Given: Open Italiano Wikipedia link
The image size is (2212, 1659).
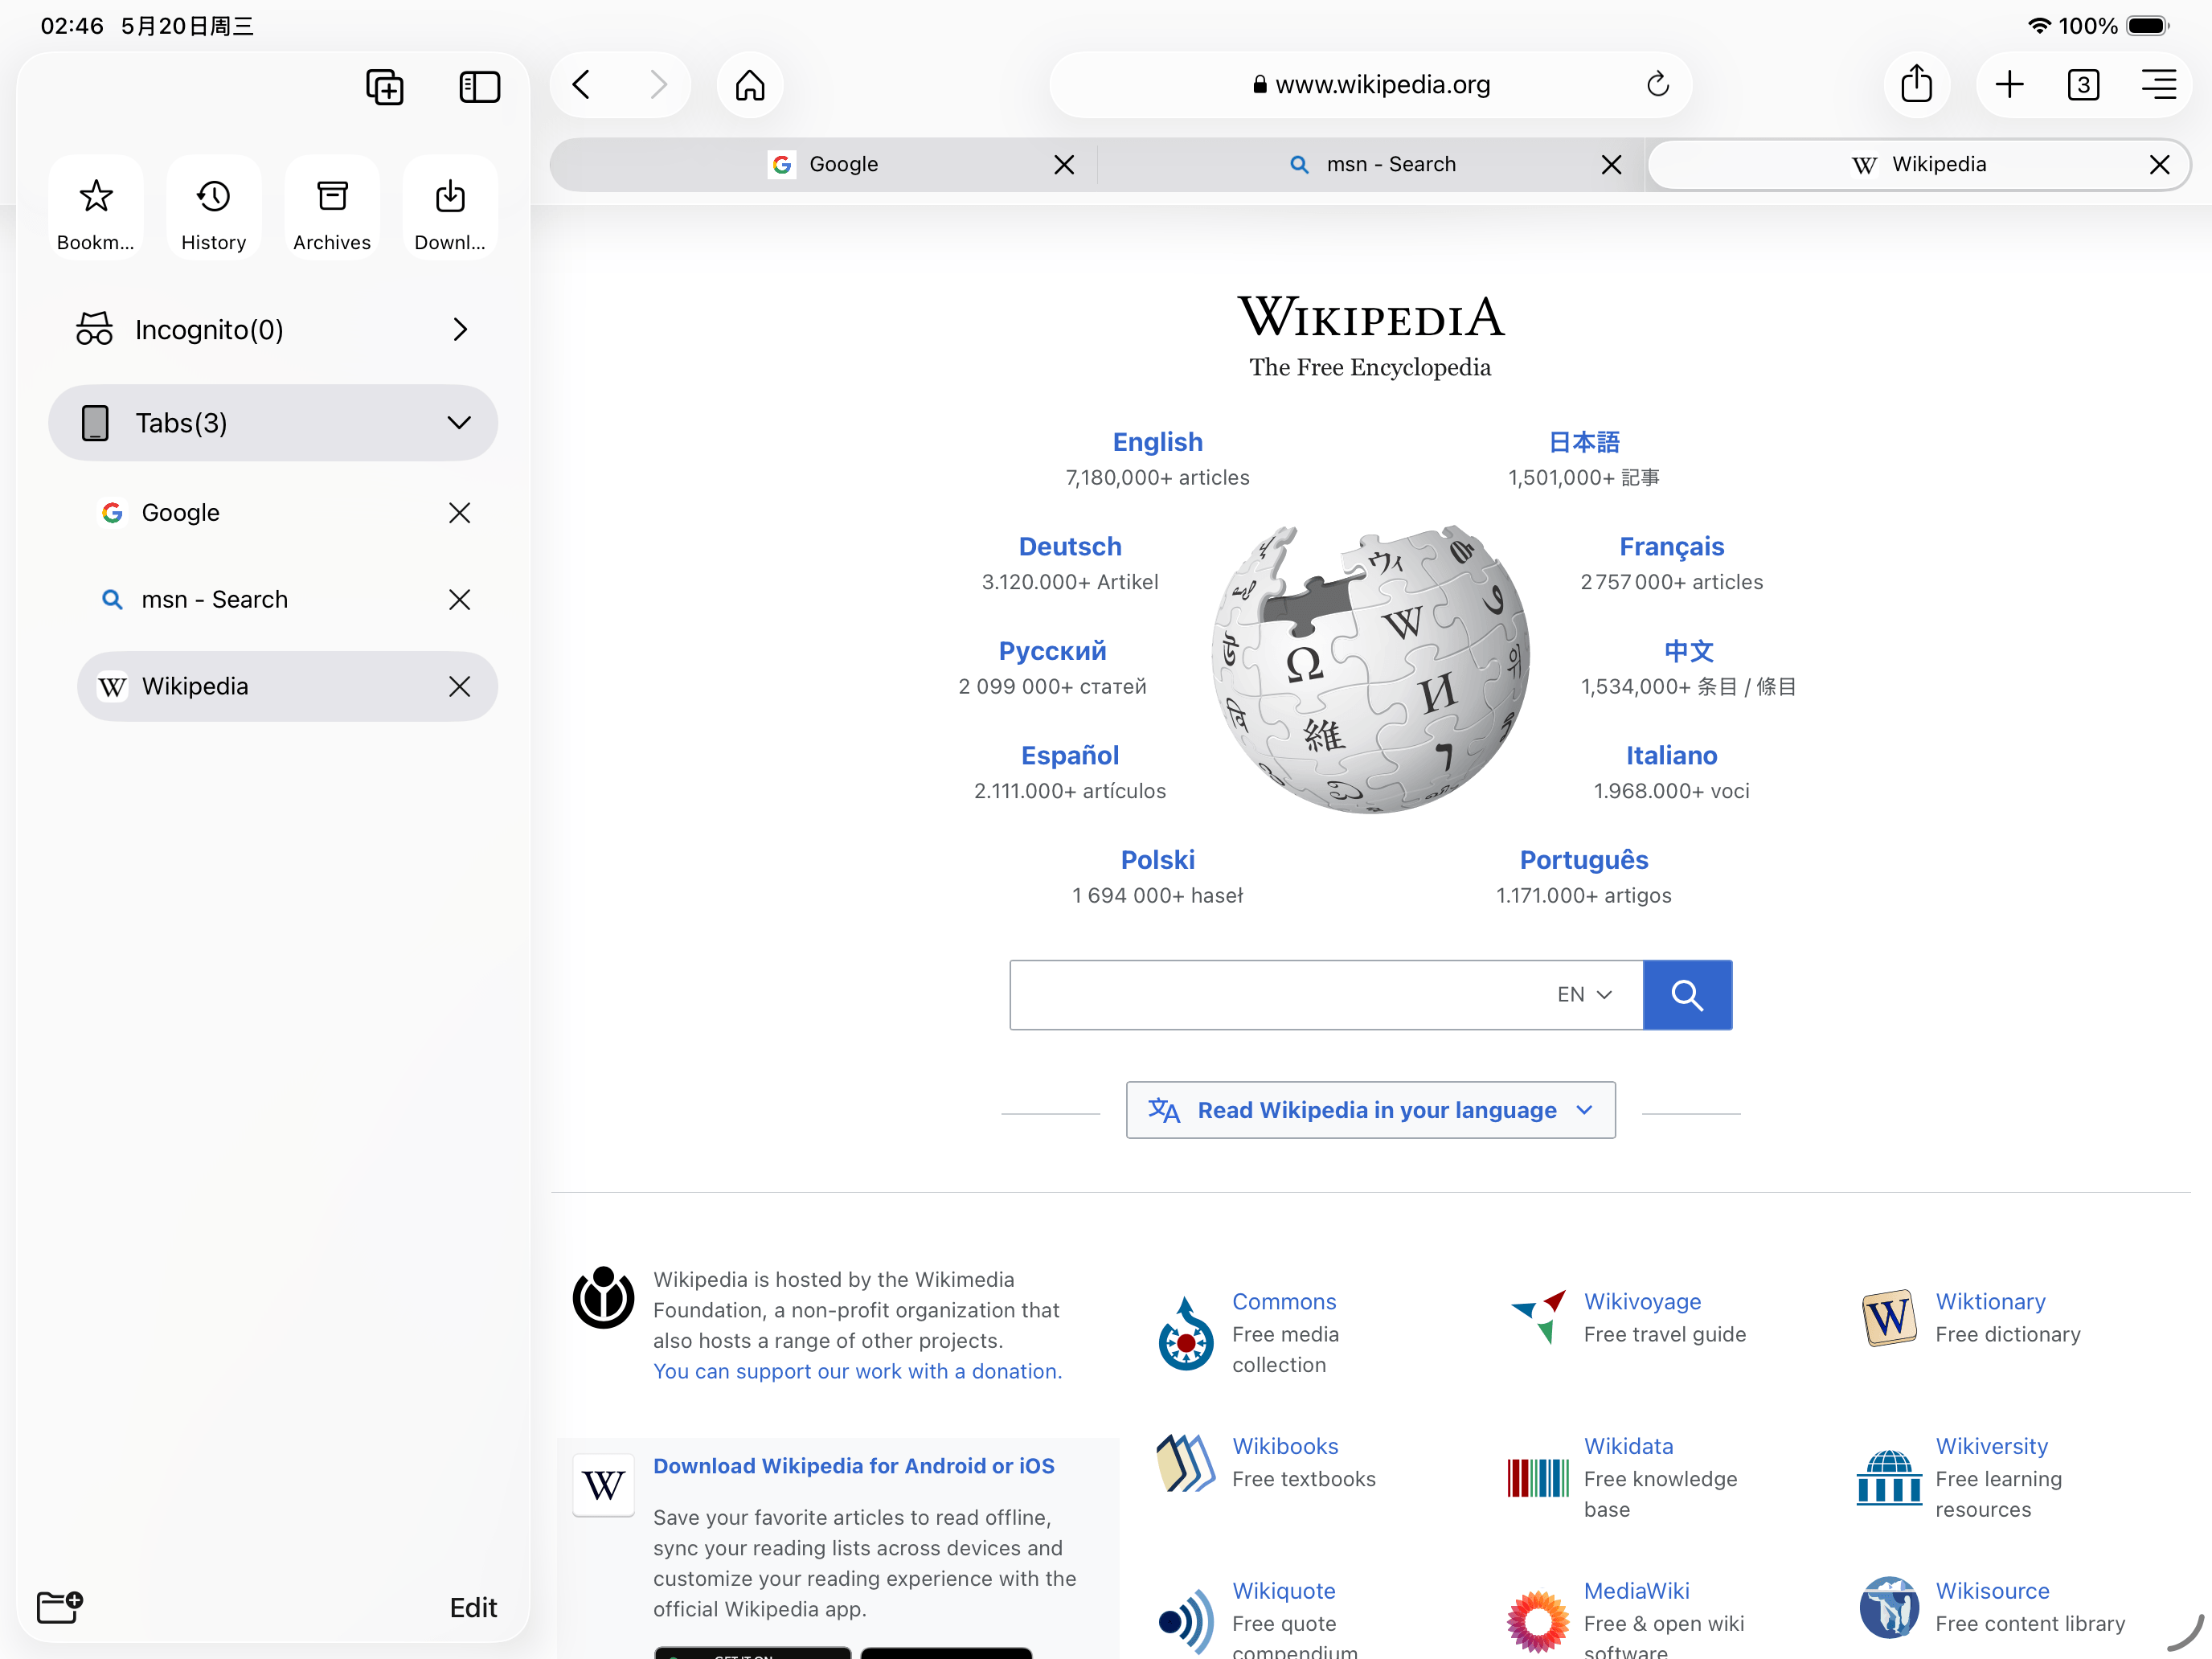Looking at the screenshot, I should coord(1672,756).
